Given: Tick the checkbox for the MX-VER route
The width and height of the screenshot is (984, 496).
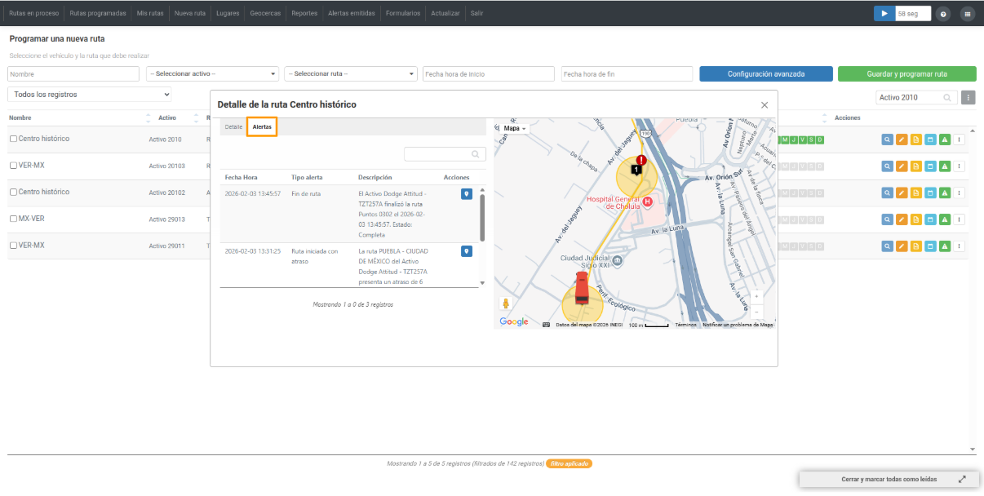Looking at the screenshot, I should (13, 219).
